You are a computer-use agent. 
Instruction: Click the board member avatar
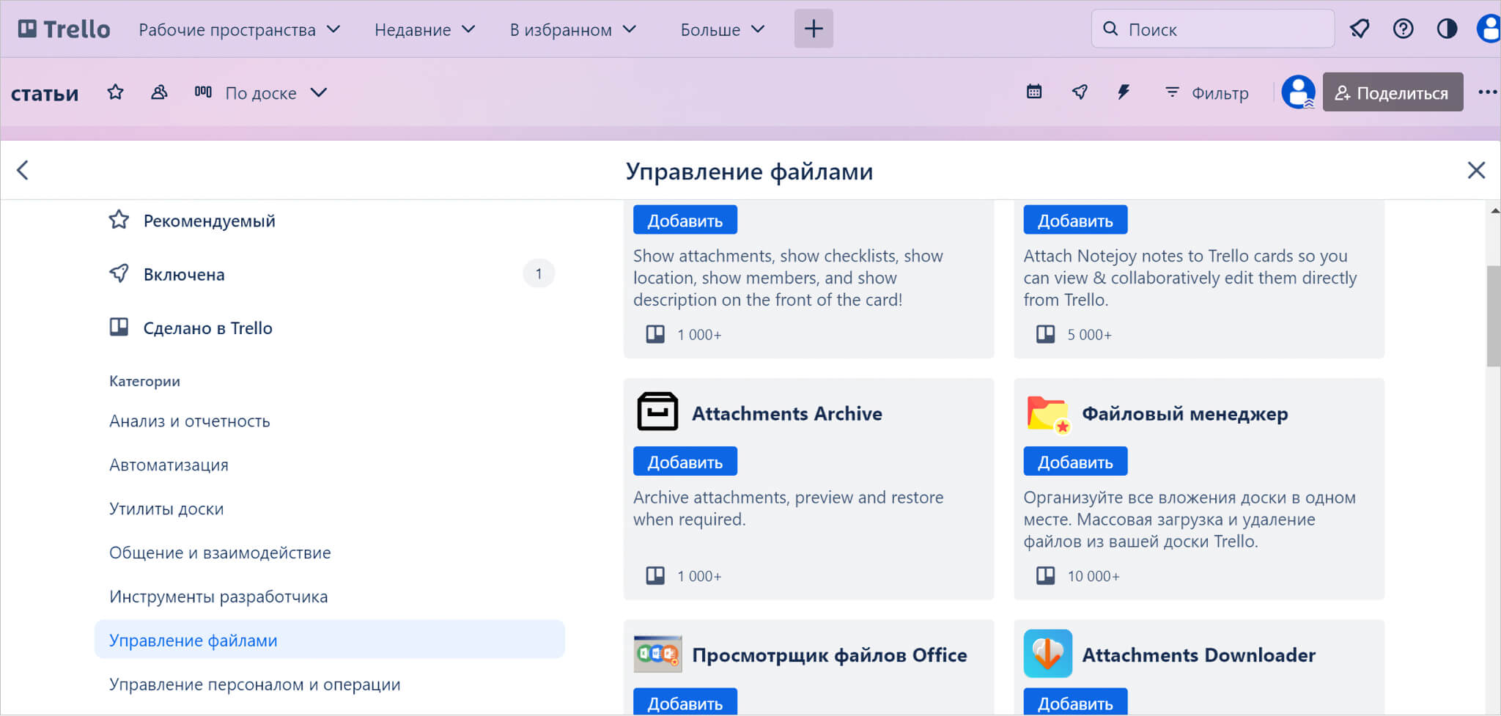coord(1298,92)
